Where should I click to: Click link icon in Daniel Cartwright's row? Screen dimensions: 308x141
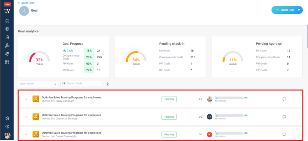tap(200, 134)
